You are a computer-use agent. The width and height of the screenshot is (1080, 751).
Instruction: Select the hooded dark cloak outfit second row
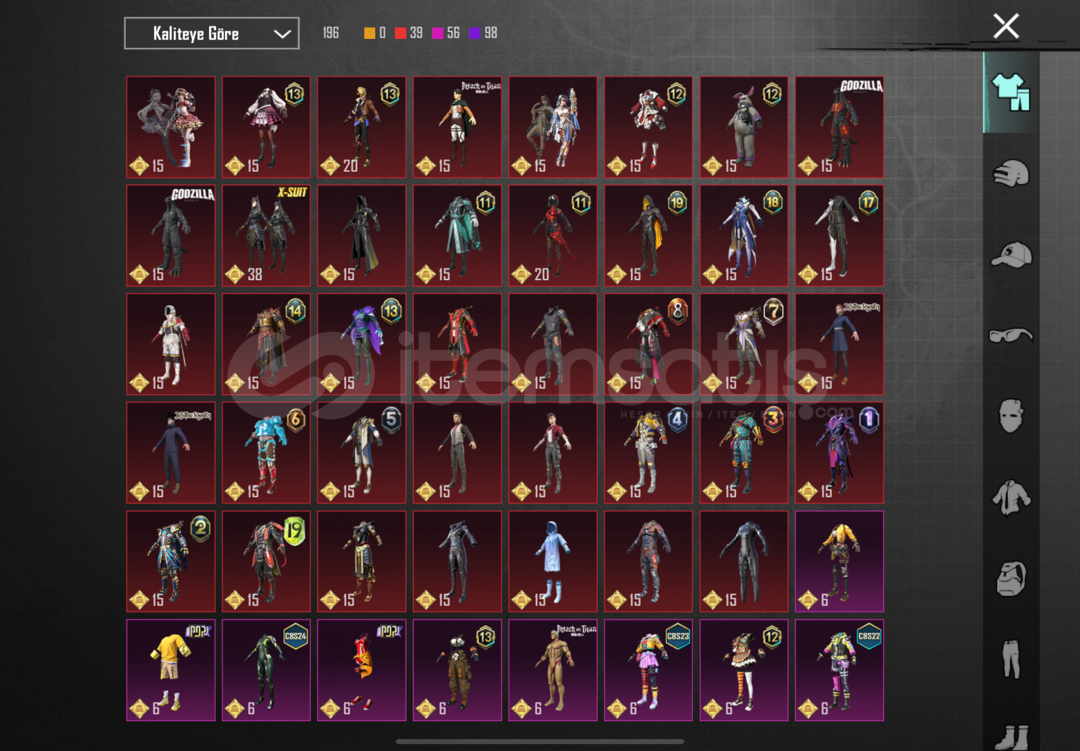pyautogui.click(x=362, y=236)
